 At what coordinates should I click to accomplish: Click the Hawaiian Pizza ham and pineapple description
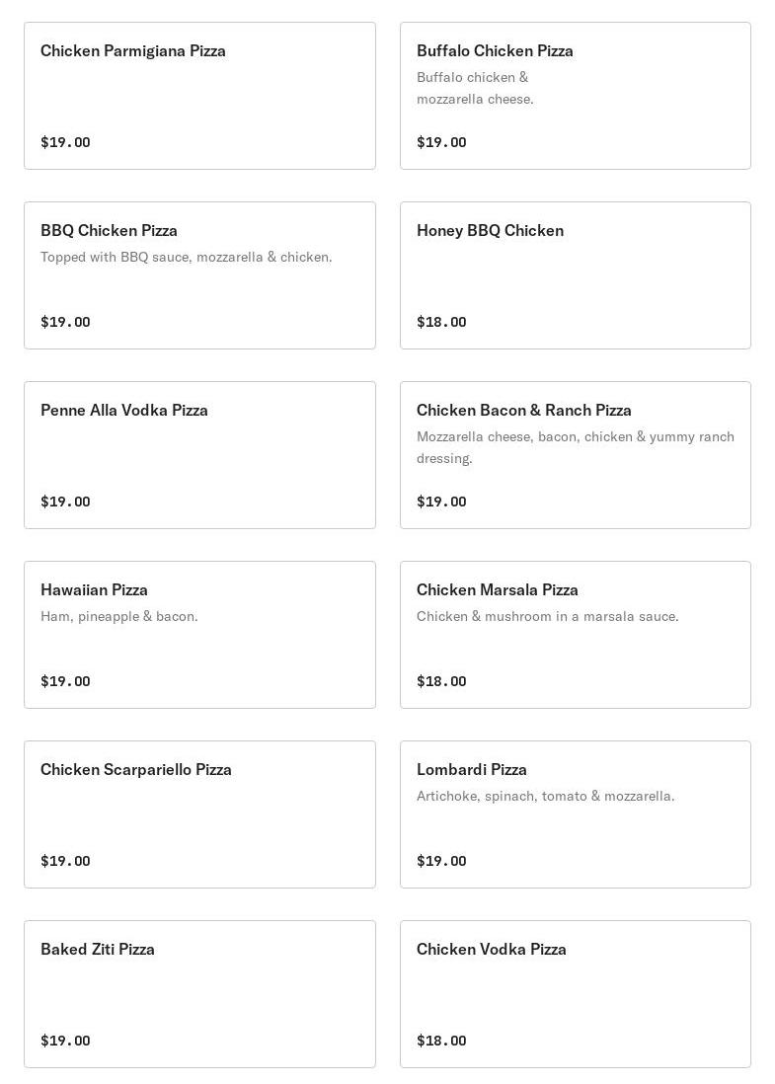(x=119, y=616)
